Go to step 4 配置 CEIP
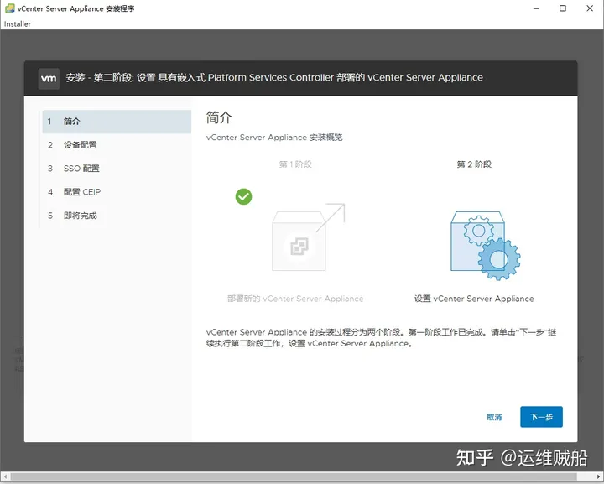This screenshot has width=604, height=484. tap(81, 192)
